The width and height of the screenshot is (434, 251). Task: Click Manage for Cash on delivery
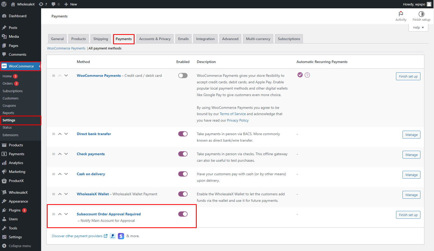pos(411,175)
